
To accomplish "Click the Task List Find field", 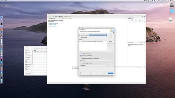I will tap(132, 22).
